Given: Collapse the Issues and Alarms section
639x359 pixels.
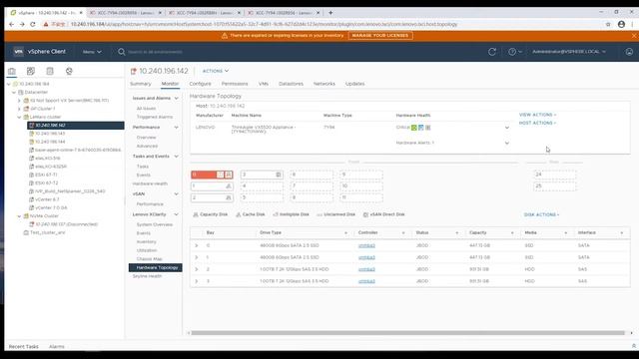Looking at the screenshot, I should tap(176, 98).
